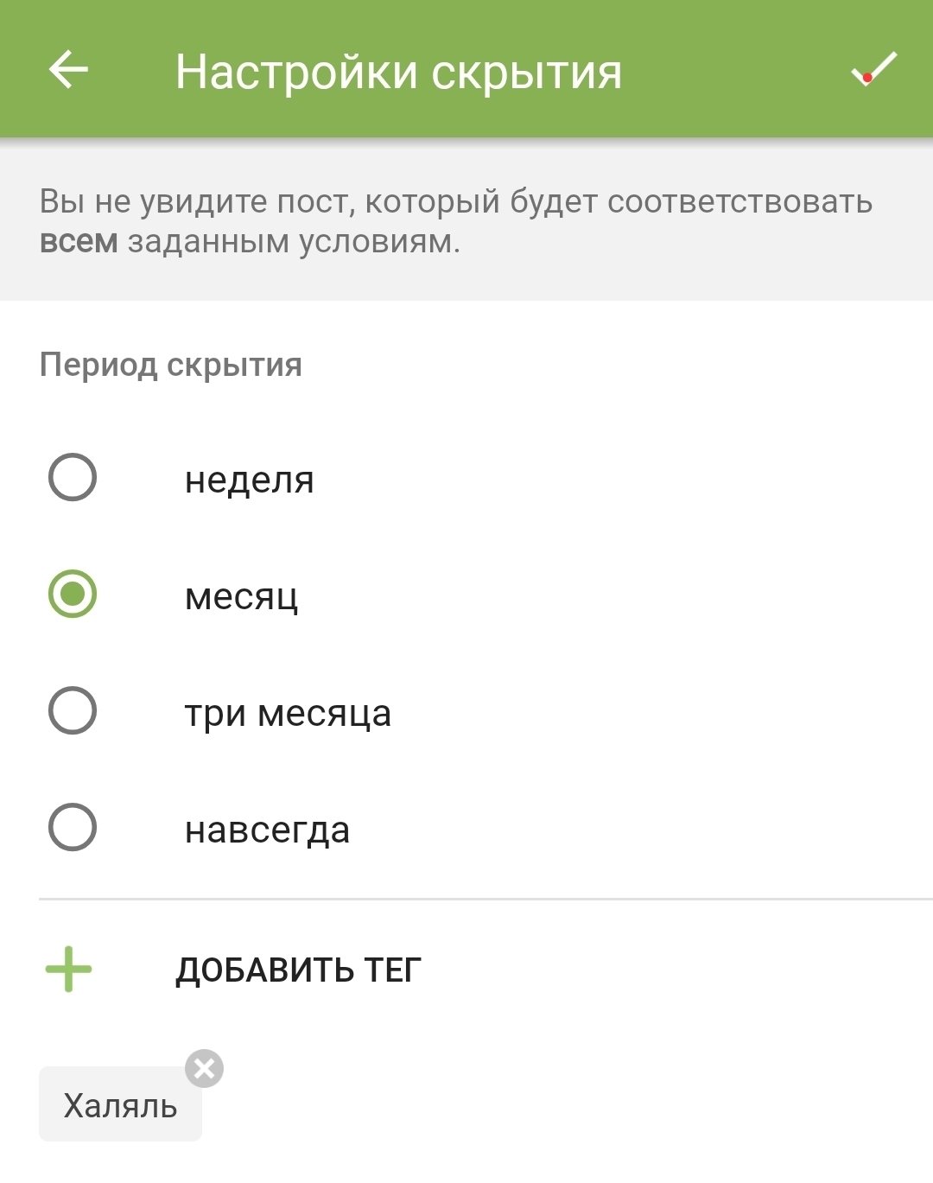Viewport: 933px width, 1183px height.
Task: Select the навсегда radio button
Action: (x=73, y=828)
